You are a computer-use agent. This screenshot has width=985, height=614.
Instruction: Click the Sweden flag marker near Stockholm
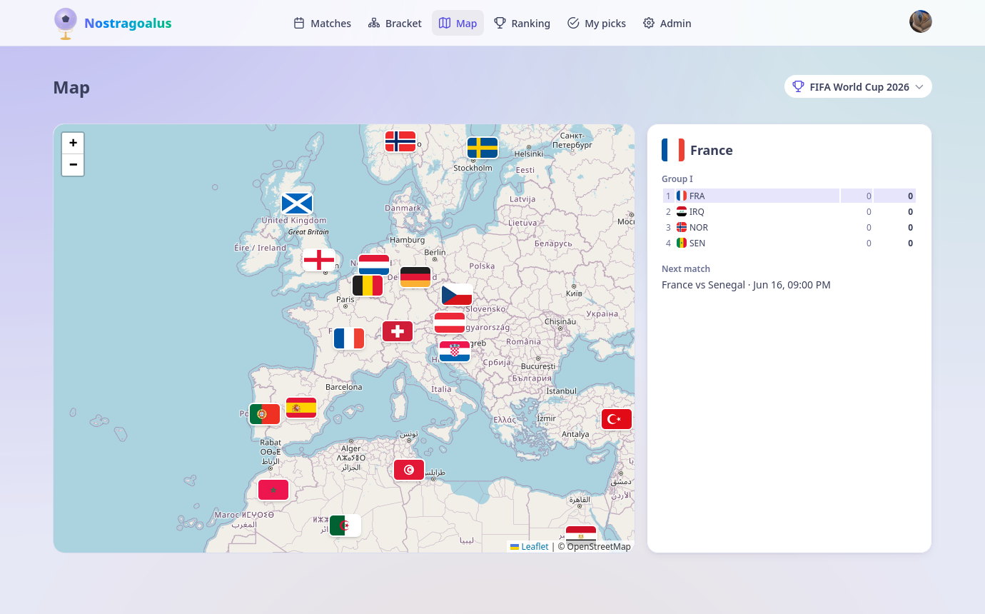tap(483, 148)
